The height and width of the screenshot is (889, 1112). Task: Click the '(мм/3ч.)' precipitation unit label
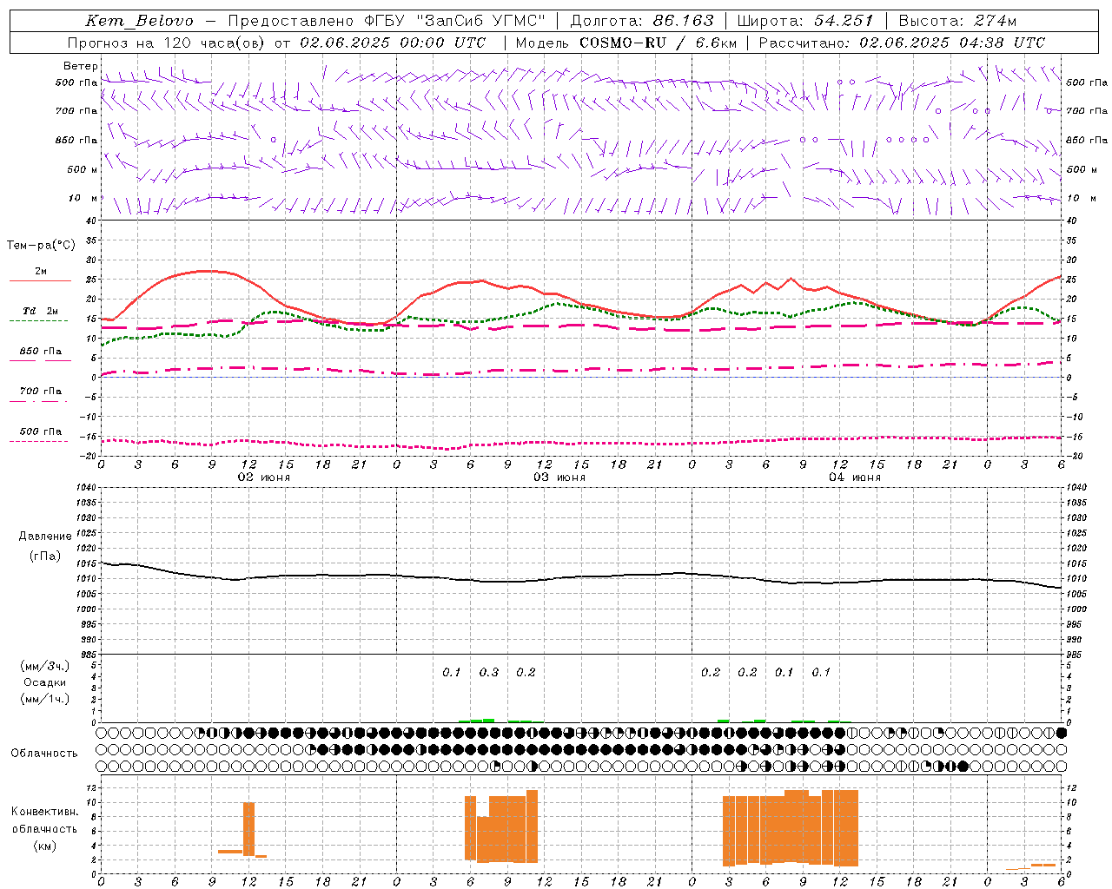click(x=44, y=666)
